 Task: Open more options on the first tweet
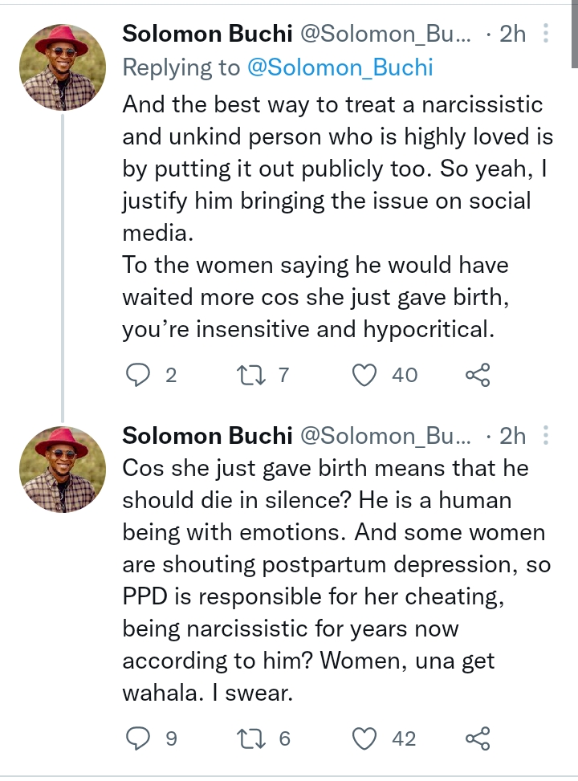click(x=546, y=34)
